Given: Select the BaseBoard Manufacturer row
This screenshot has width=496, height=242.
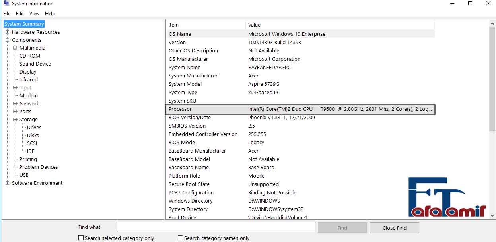Looking at the screenshot, I should (x=300, y=151).
